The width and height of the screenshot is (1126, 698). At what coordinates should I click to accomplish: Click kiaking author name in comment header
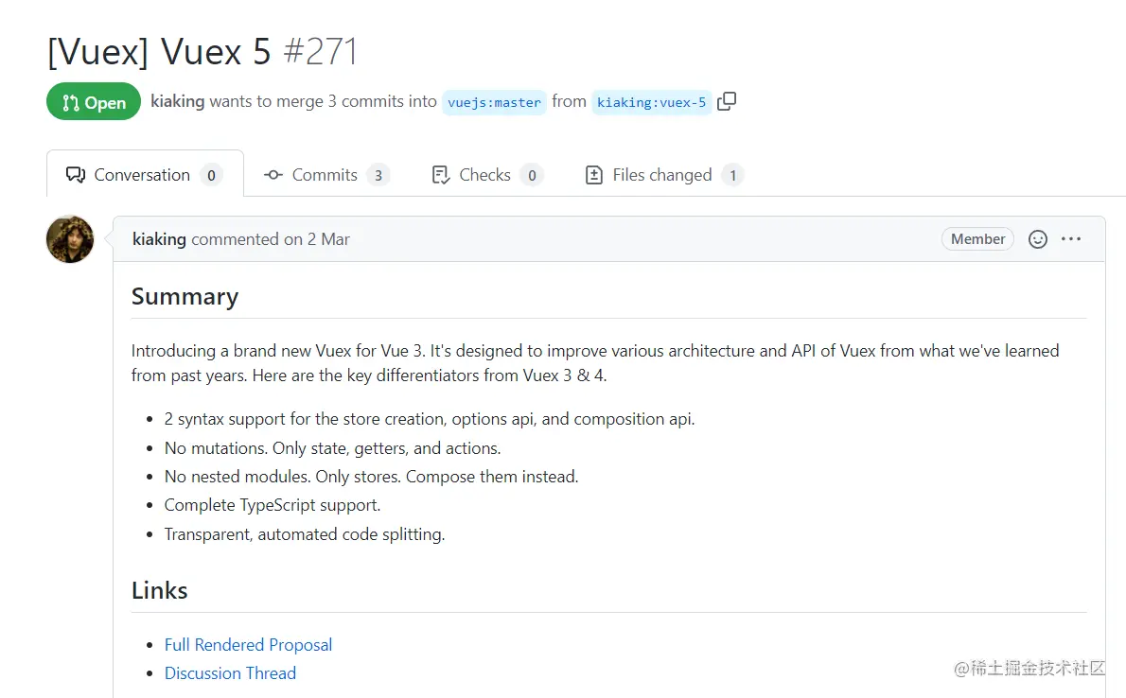point(159,239)
